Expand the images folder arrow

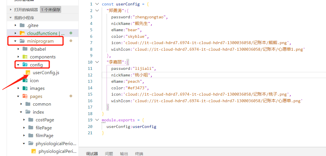[x=18, y=88]
